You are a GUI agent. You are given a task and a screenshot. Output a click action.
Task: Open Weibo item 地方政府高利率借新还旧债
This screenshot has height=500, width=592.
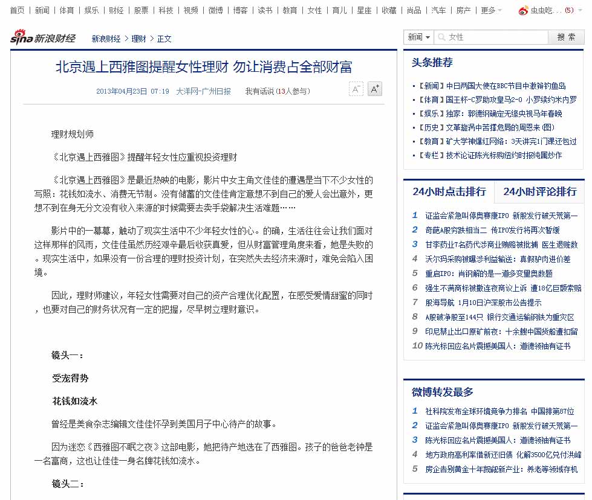pyautogui.click(x=503, y=455)
